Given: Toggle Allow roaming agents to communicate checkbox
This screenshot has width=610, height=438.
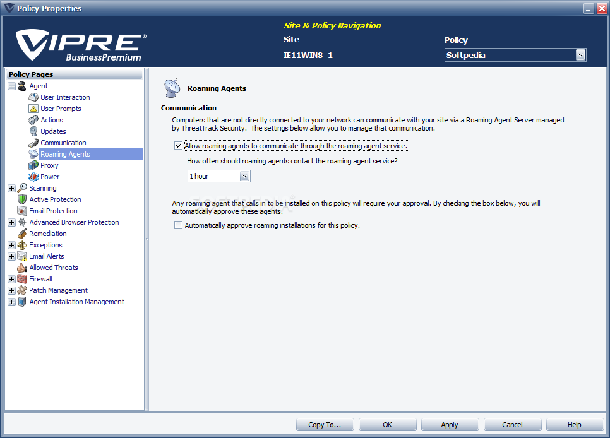Looking at the screenshot, I should 178,146.
